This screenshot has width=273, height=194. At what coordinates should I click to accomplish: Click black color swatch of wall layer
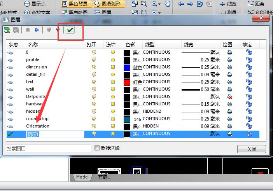click(x=127, y=89)
